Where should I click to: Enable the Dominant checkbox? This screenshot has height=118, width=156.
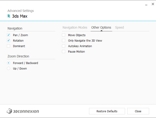(x=9, y=46)
